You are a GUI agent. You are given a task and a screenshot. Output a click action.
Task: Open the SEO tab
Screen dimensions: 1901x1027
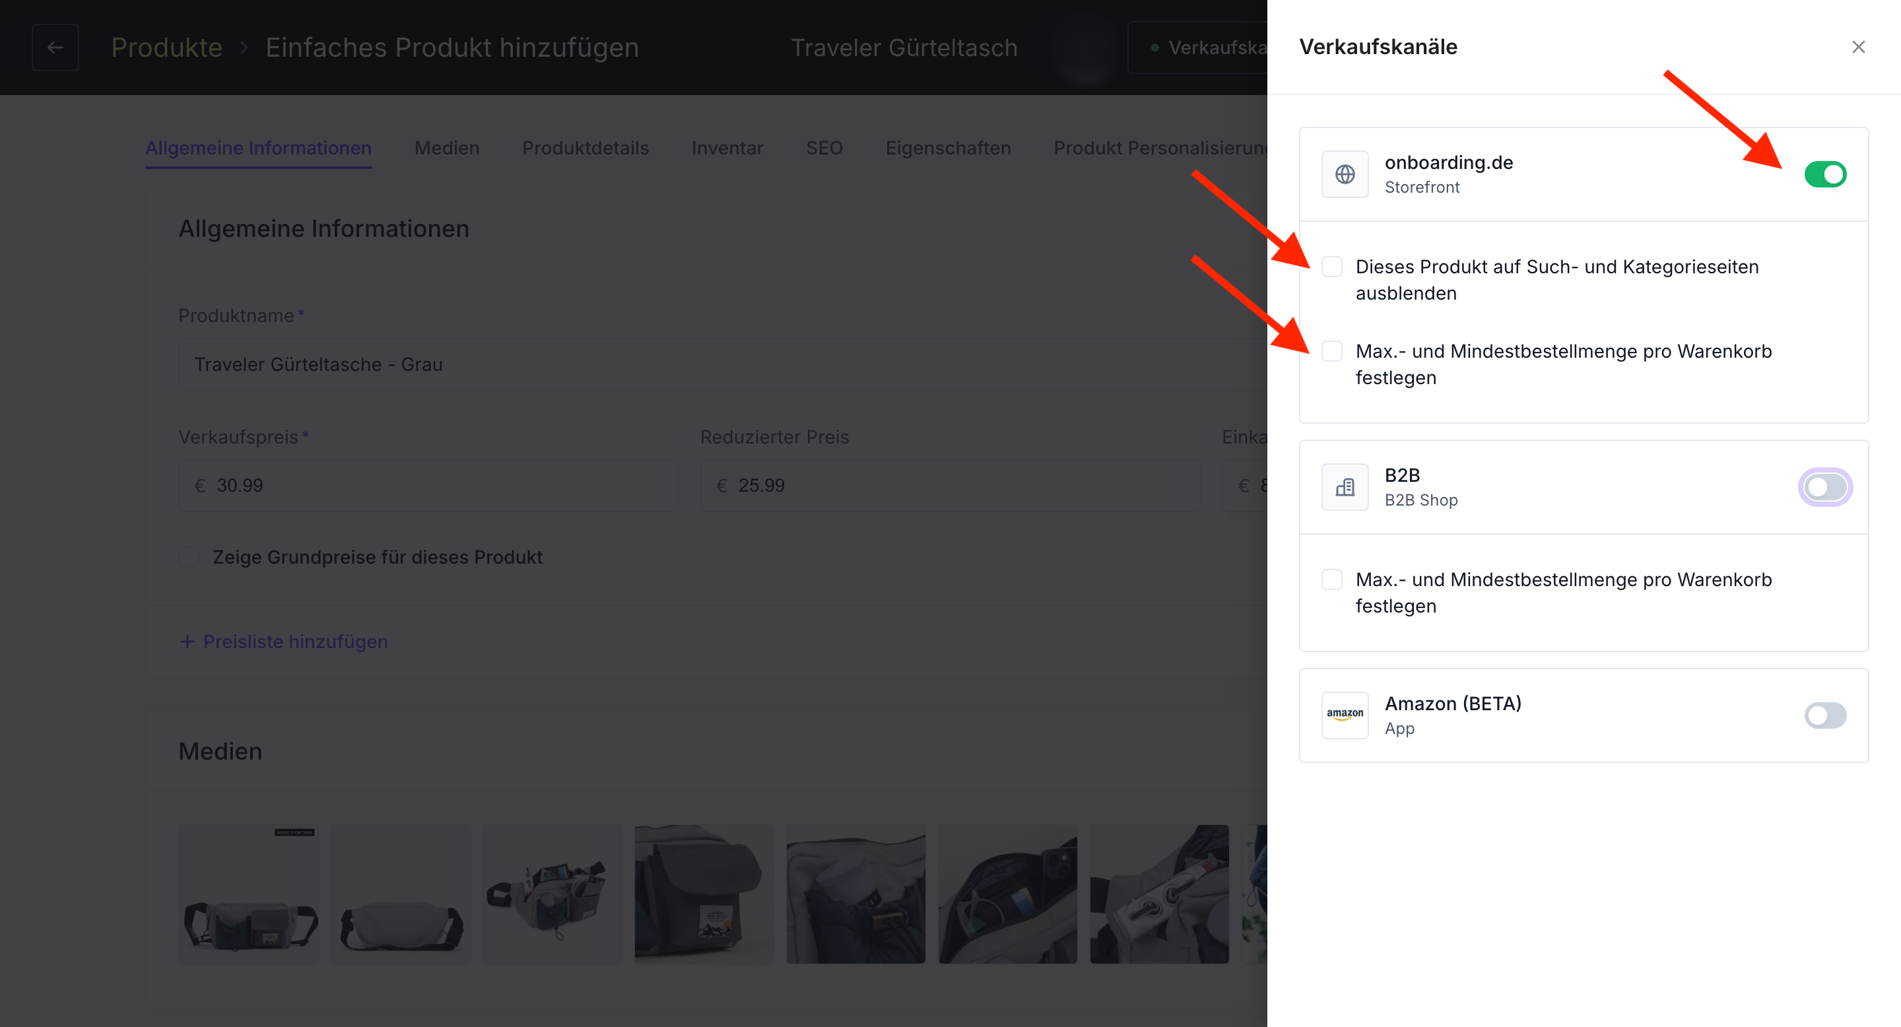click(x=824, y=148)
